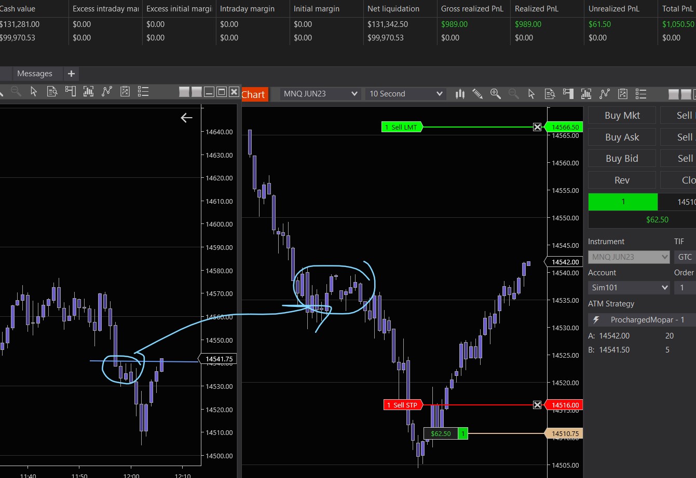Image resolution: width=696 pixels, height=478 pixels.
Task: Select cursor pointer tool in the left chart toolbar
Action: click(x=34, y=92)
